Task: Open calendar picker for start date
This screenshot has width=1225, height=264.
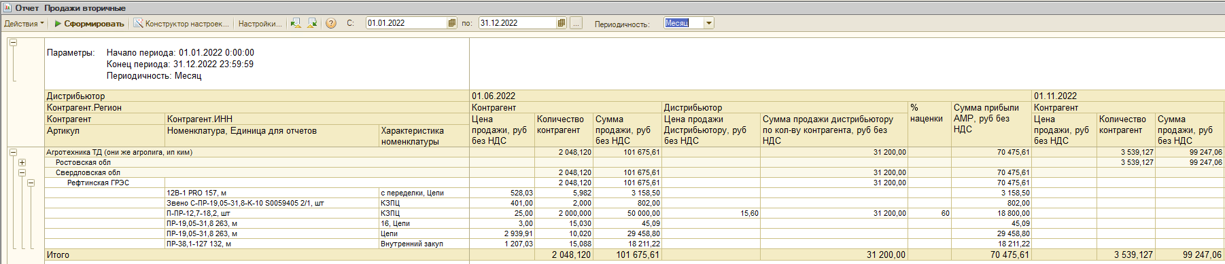Action: [x=452, y=23]
